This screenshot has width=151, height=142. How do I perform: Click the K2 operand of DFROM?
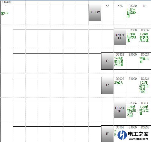[x=107, y=6]
